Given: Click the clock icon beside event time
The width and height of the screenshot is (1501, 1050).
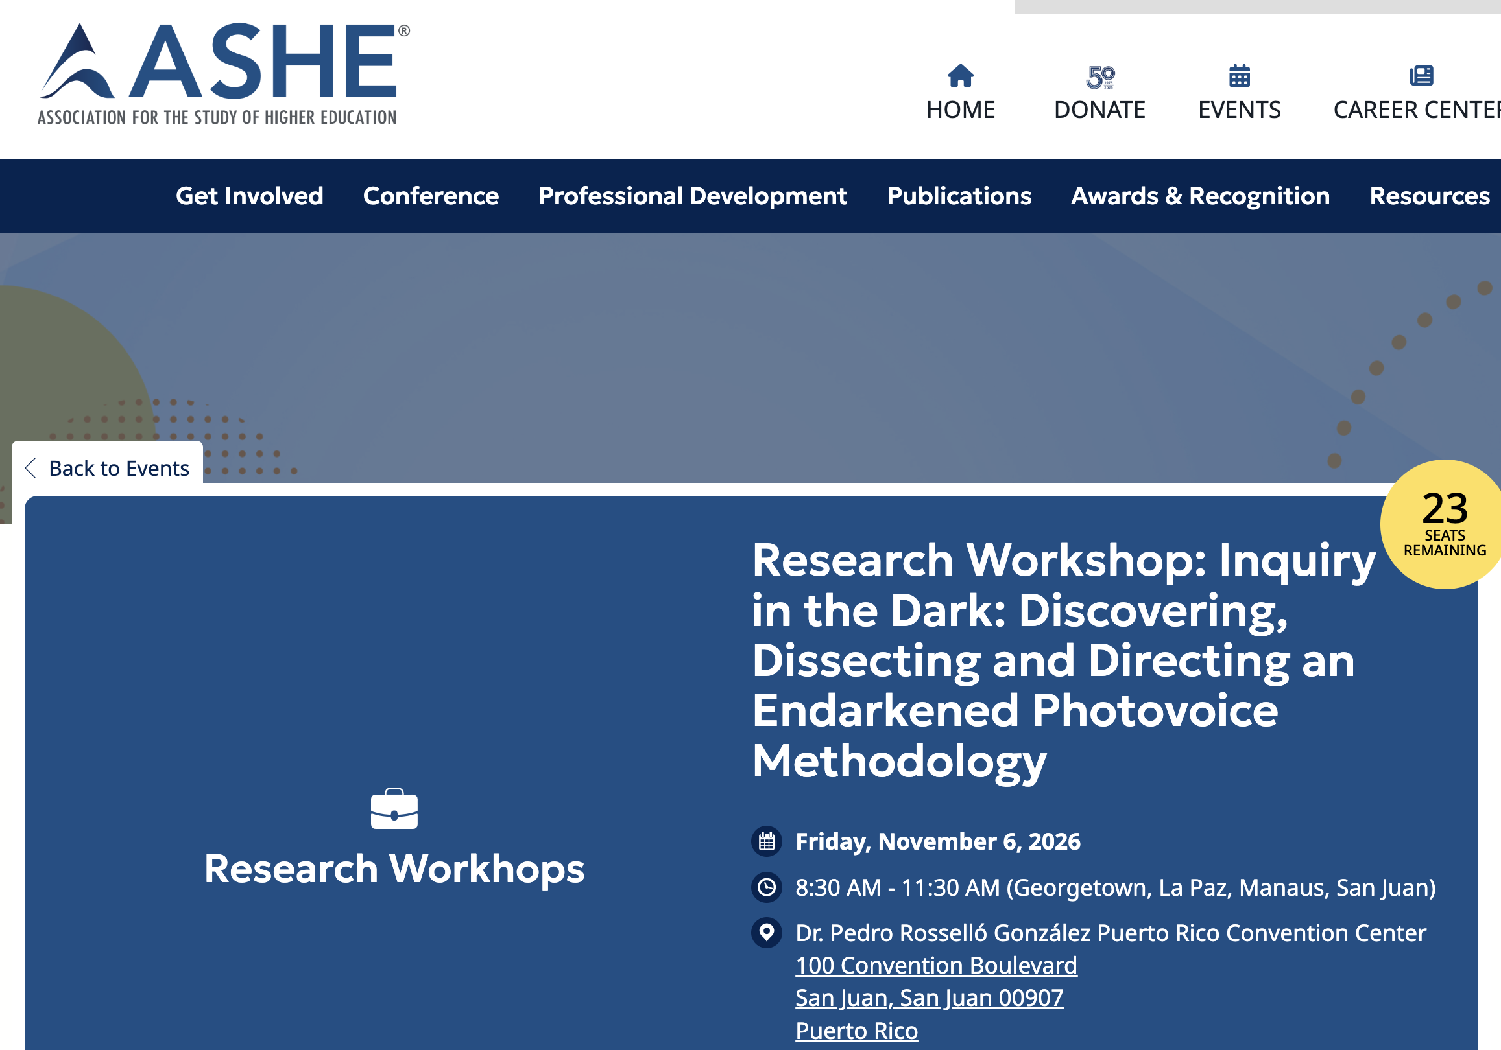Looking at the screenshot, I should click(767, 887).
